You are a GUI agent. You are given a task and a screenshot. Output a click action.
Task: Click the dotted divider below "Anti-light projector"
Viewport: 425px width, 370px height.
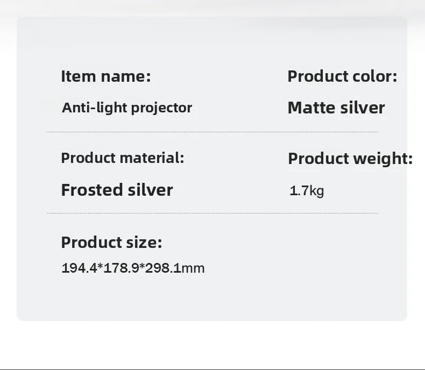point(212,132)
